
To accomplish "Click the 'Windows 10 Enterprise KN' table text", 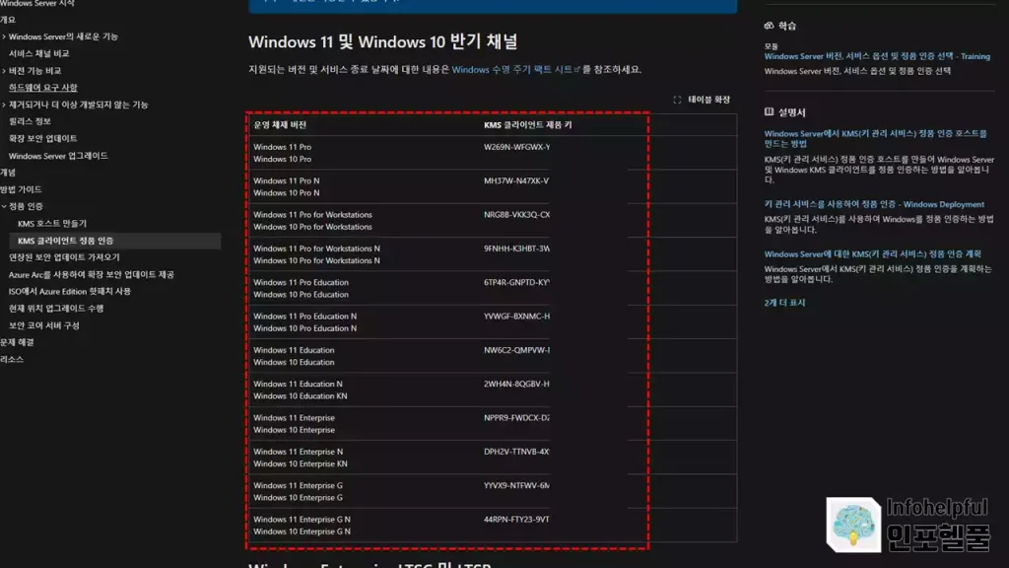I will pos(301,463).
